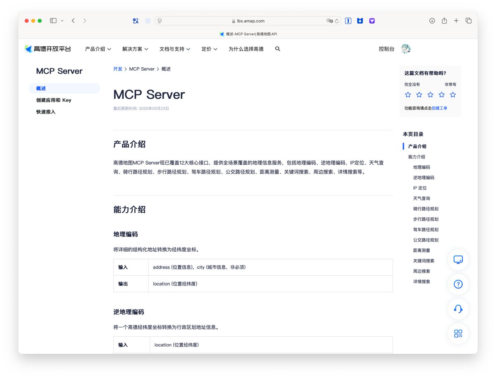Click the 创建工单 link
Screen dimensions: 496x378
pos(439,108)
